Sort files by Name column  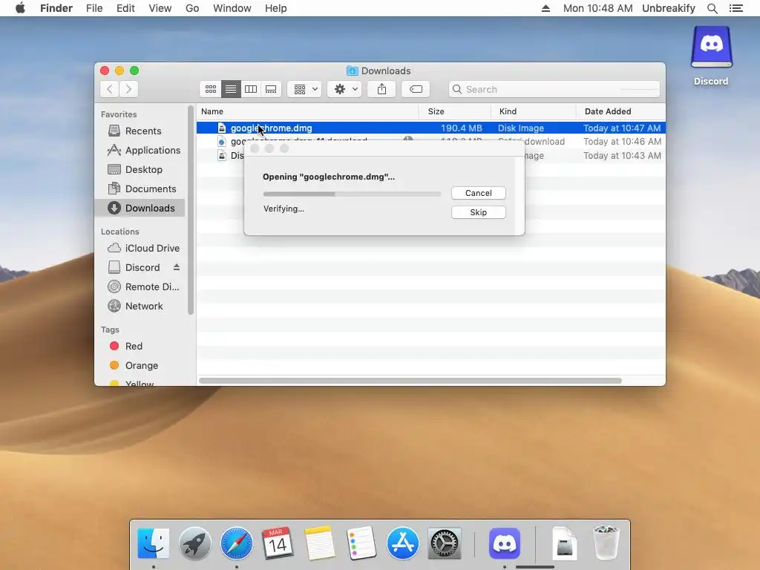[308, 111]
